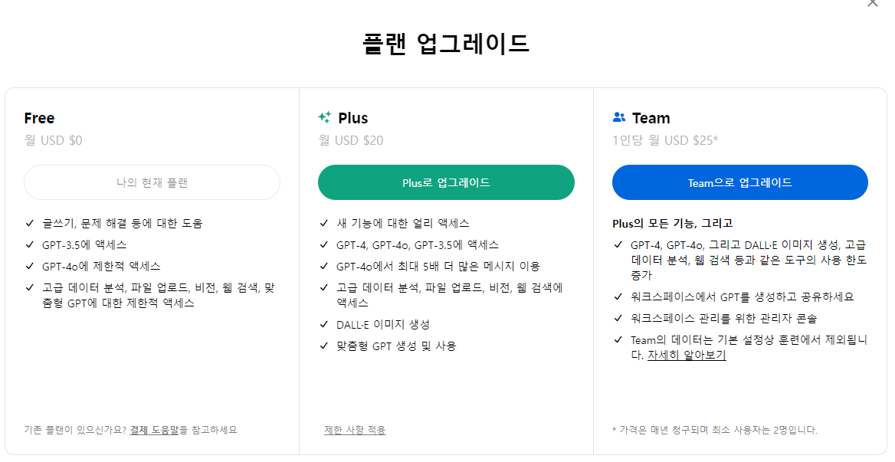Screen dimensions: 895x462
Task: Click the Team plan heading
Action: [x=648, y=117]
